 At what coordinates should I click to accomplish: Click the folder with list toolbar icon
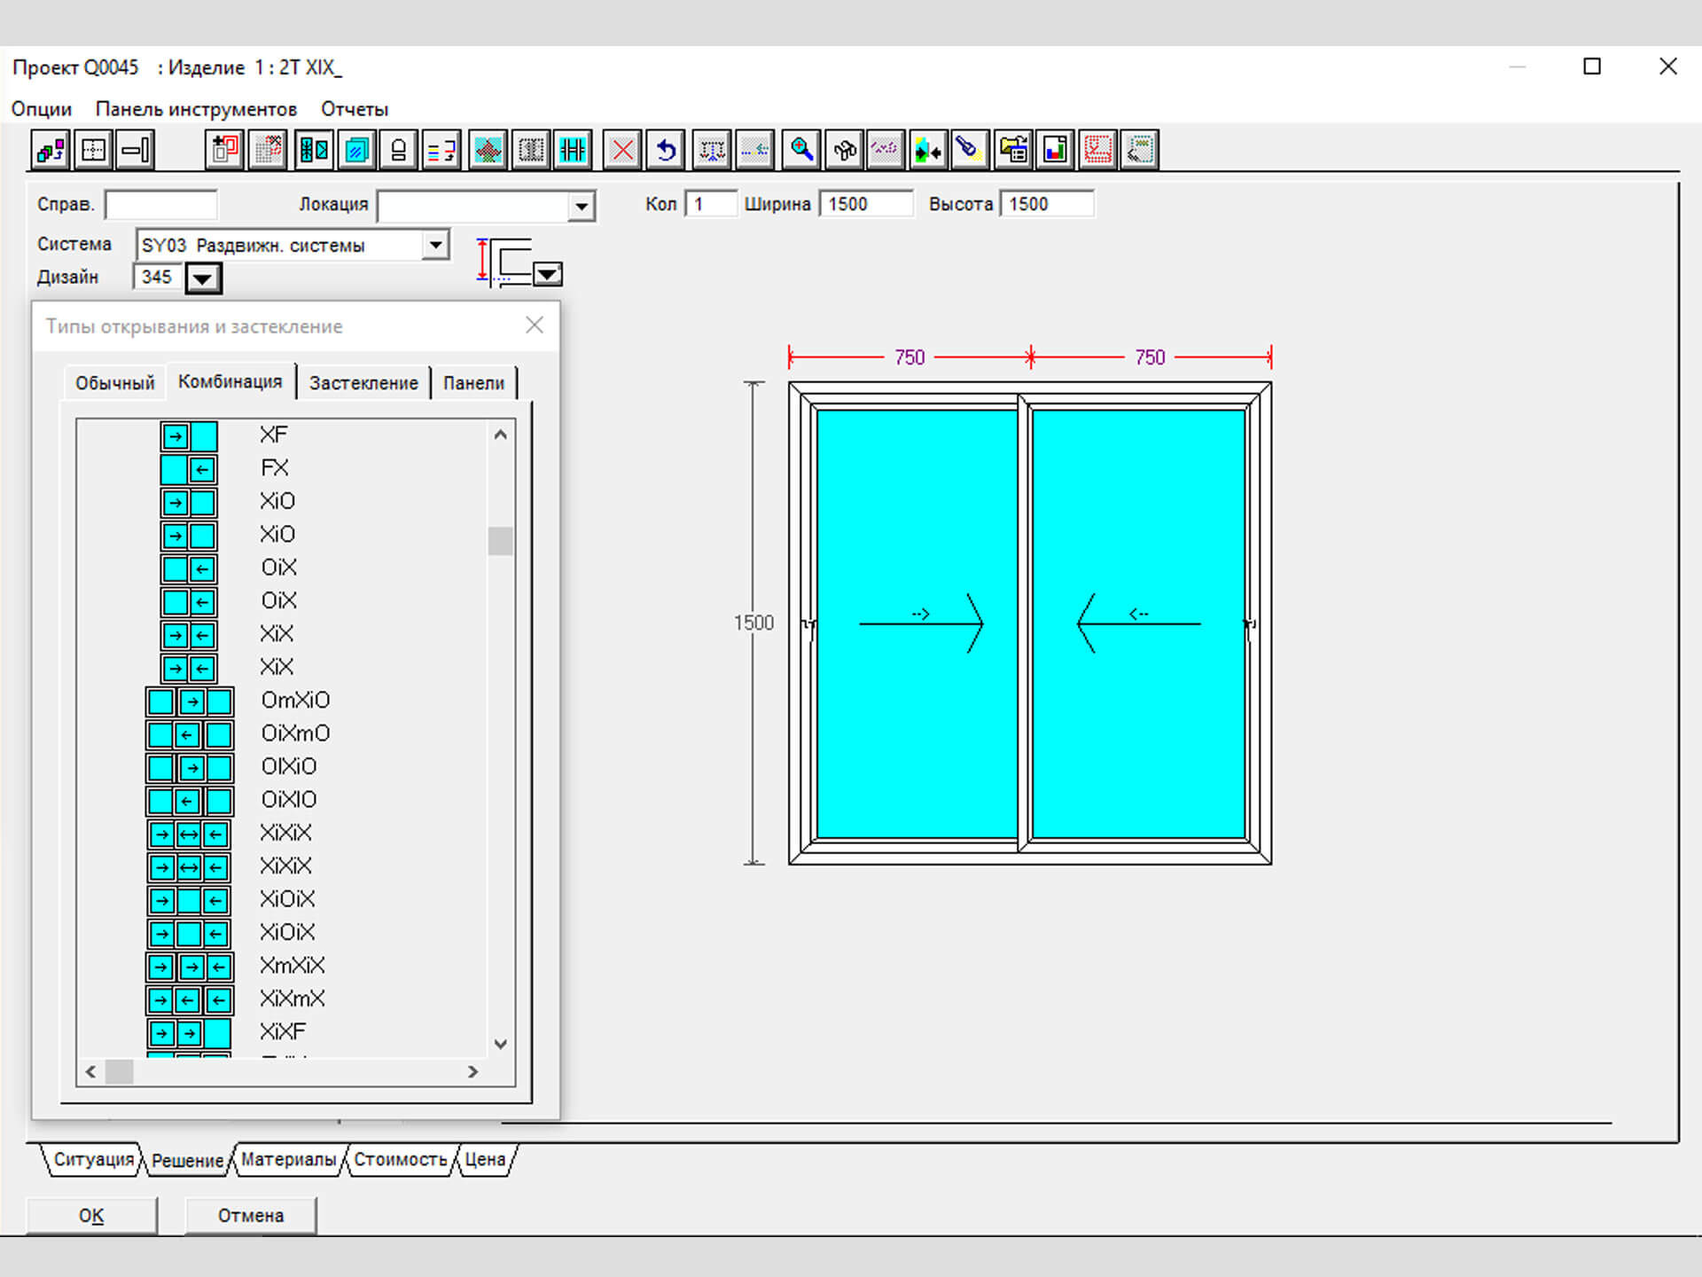(1012, 150)
